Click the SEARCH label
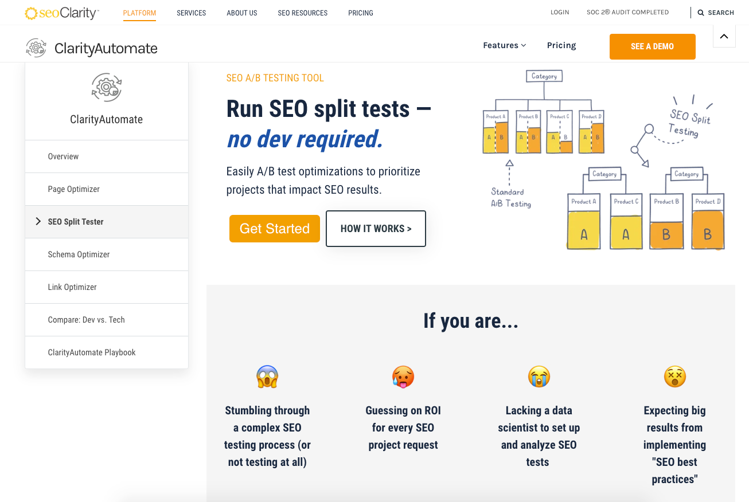749x502 pixels. (721, 13)
